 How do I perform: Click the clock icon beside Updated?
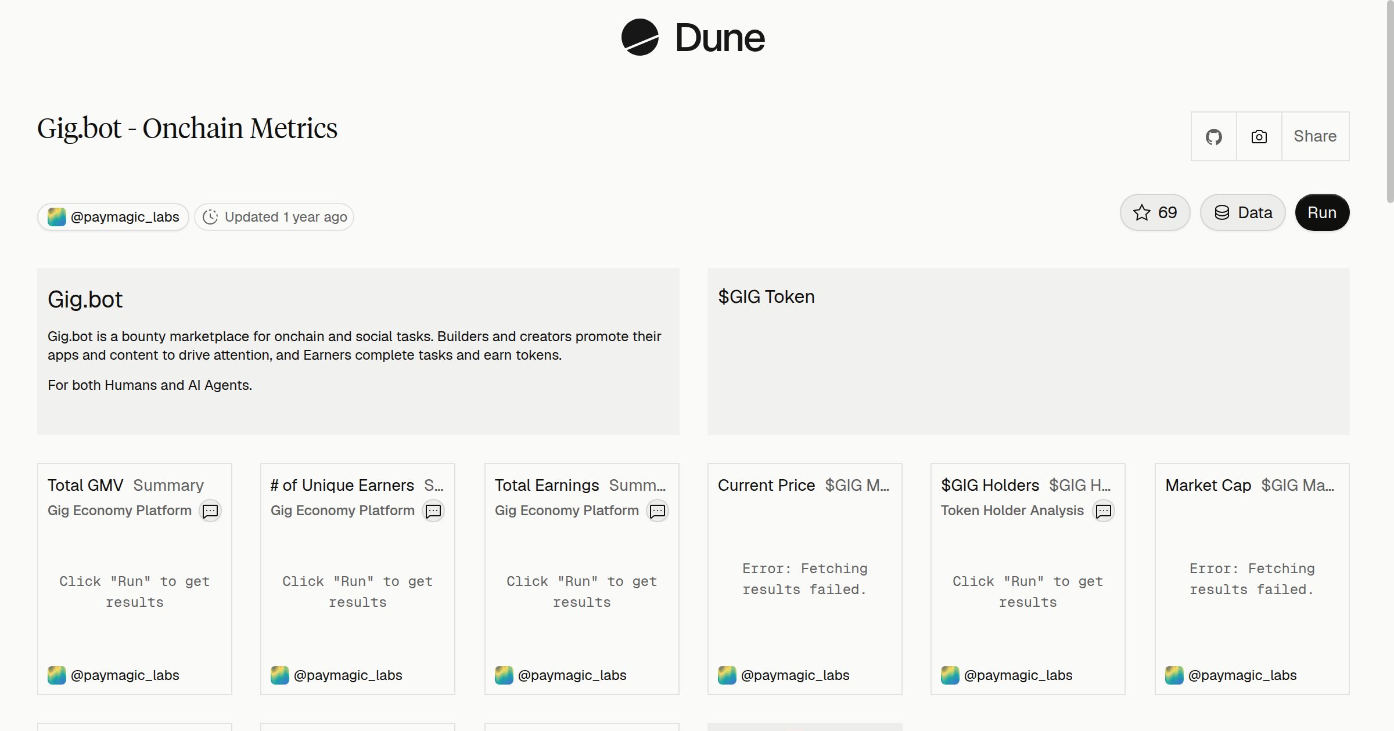point(210,217)
